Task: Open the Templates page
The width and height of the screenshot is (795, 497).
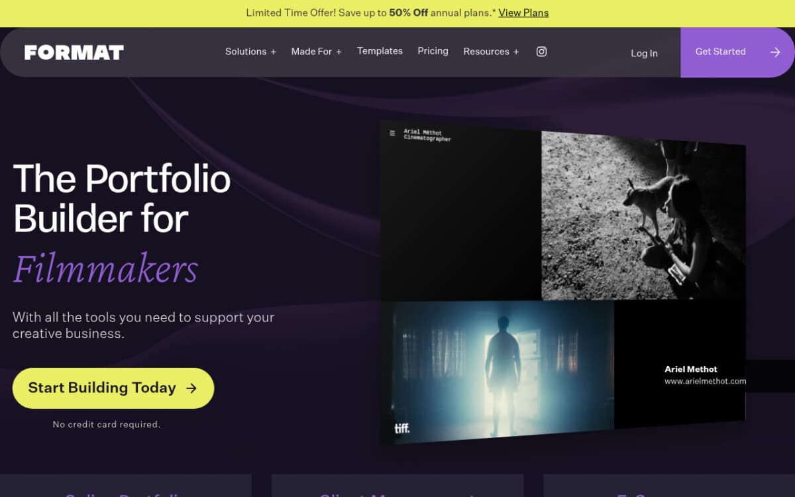Action: [x=380, y=51]
